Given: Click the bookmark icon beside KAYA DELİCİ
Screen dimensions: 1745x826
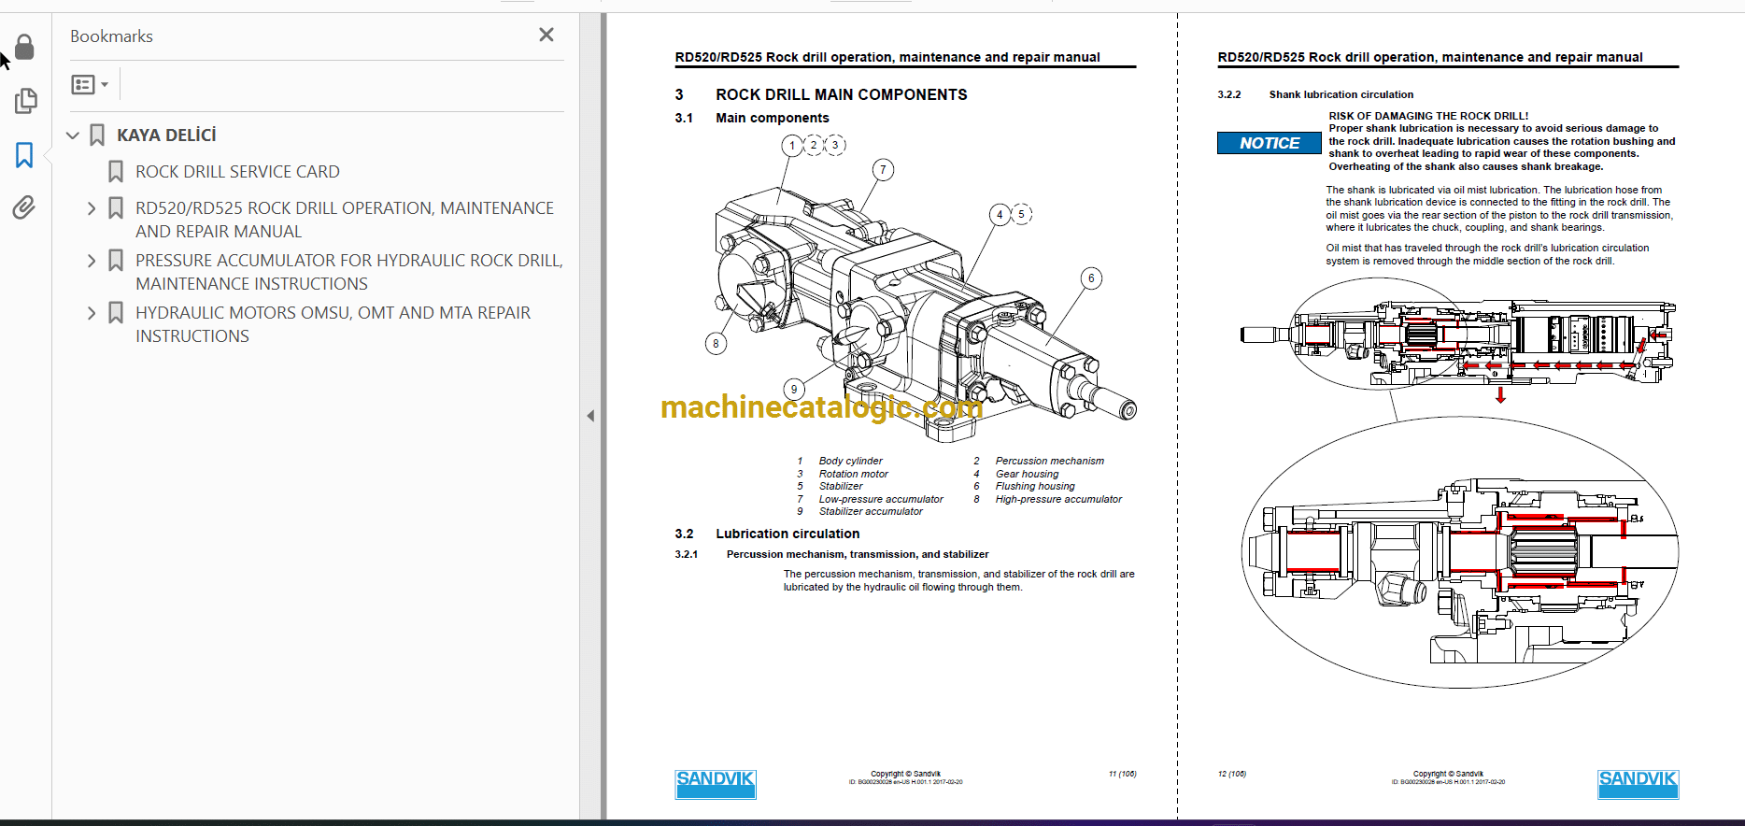Looking at the screenshot, I should click(x=97, y=135).
